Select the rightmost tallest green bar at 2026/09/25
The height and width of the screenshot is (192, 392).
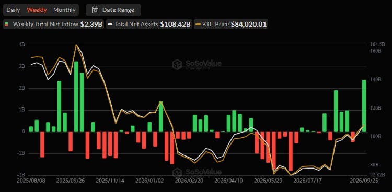364,106
